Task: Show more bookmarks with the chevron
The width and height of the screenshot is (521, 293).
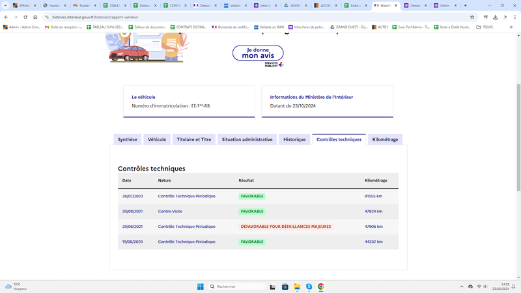Action: pos(511,27)
